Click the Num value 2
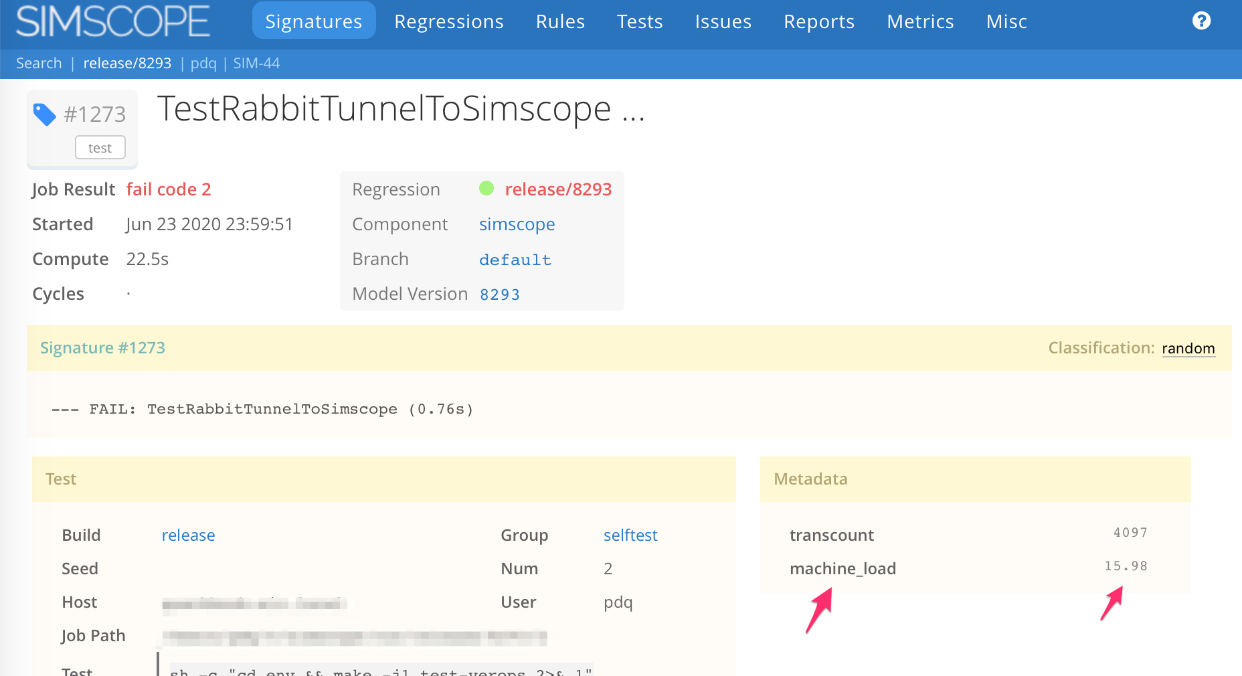This screenshot has width=1242, height=676. (x=608, y=569)
